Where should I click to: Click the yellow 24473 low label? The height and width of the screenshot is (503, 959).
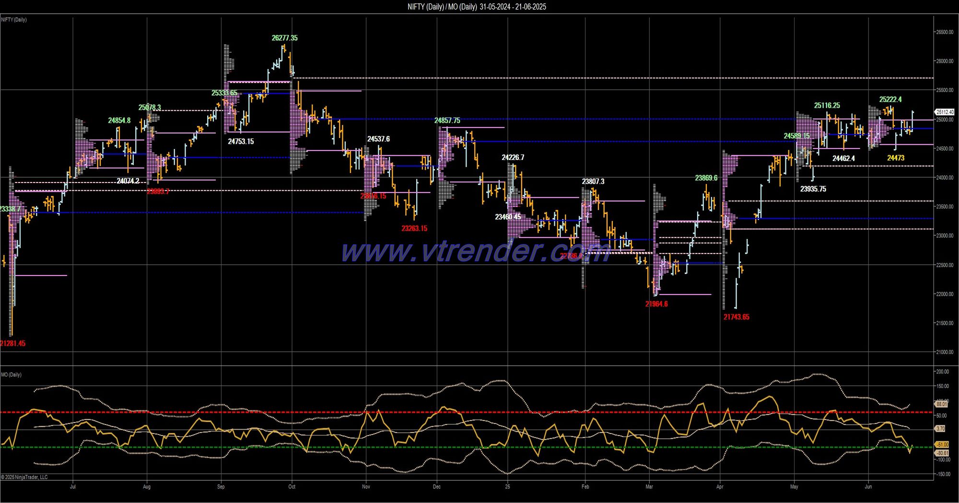[x=896, y=158]
